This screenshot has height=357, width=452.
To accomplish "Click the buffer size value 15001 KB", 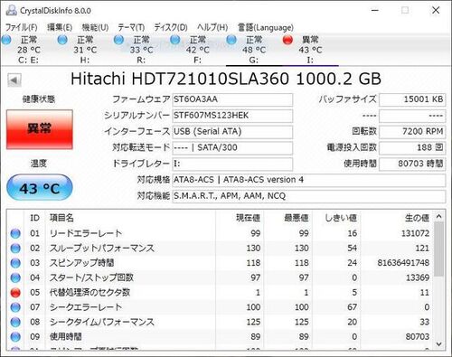I will coord(412,99).
